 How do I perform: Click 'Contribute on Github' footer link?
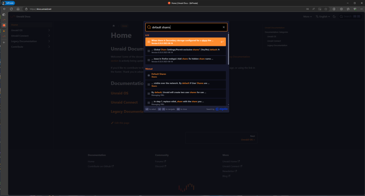(x=101, y=166)
